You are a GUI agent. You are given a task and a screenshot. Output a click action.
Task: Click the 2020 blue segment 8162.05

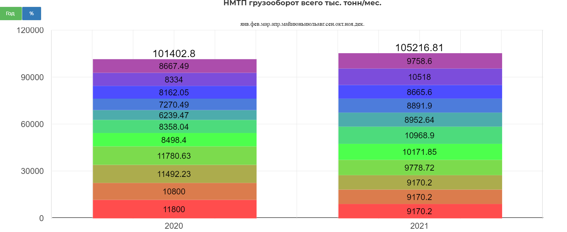tap(175, 92)
